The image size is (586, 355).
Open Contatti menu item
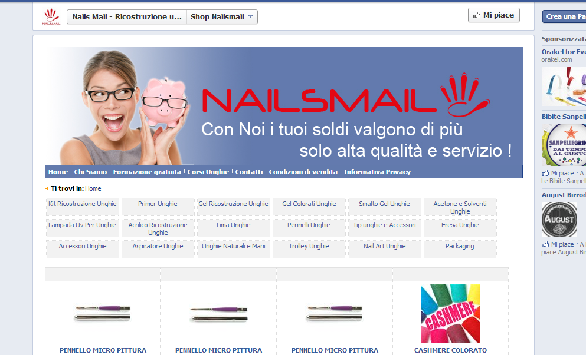tap(249, 172)
